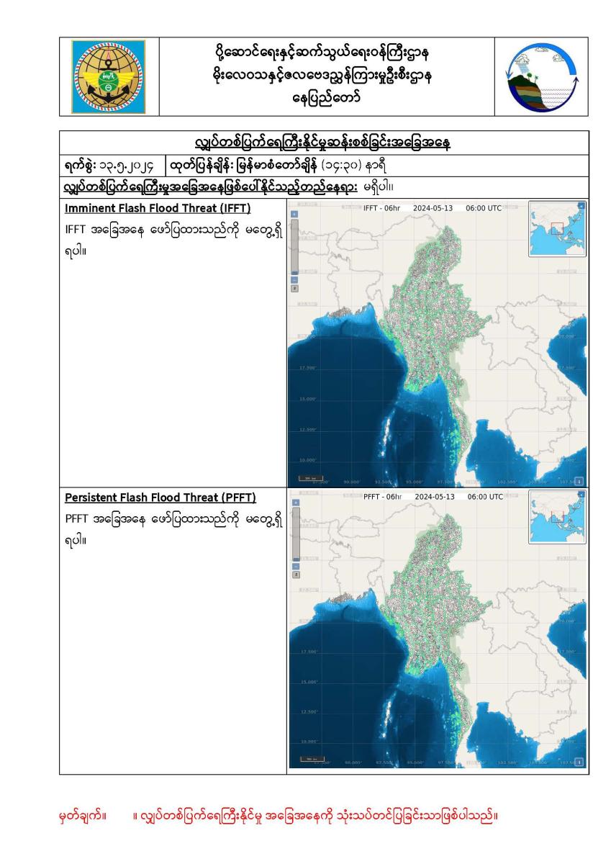Open the info button on IFFT map
This screenshot has width=611, height=864.
click(580, 481)
